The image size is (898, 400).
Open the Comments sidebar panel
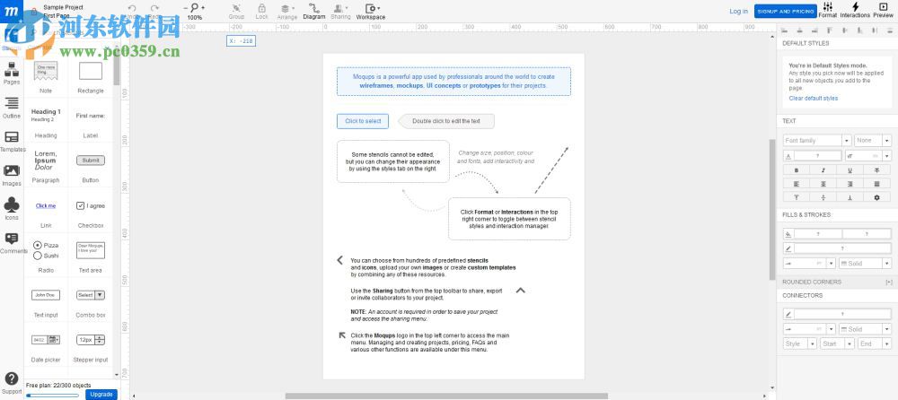[x=12, y=243]
